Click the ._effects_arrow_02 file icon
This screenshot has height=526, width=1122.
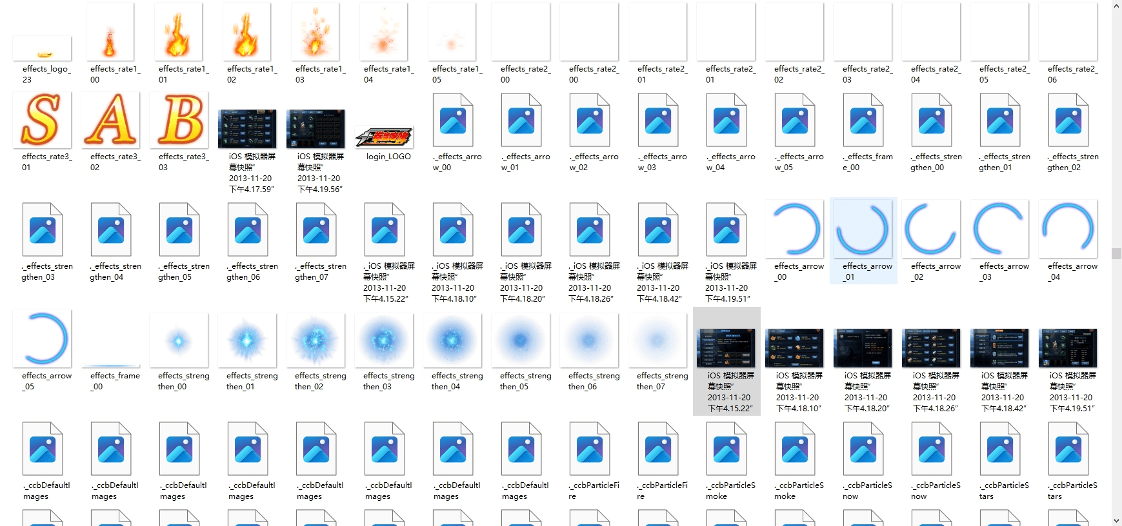(x=590, y=121)
